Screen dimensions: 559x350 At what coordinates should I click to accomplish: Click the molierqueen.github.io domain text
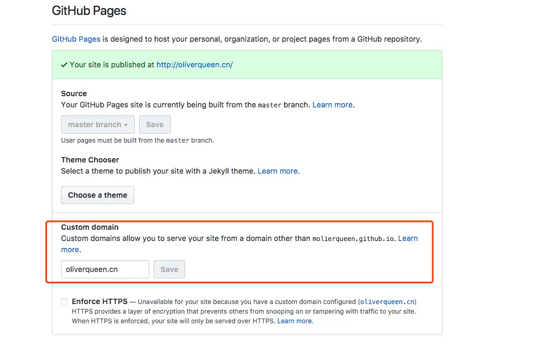point(354,239)
